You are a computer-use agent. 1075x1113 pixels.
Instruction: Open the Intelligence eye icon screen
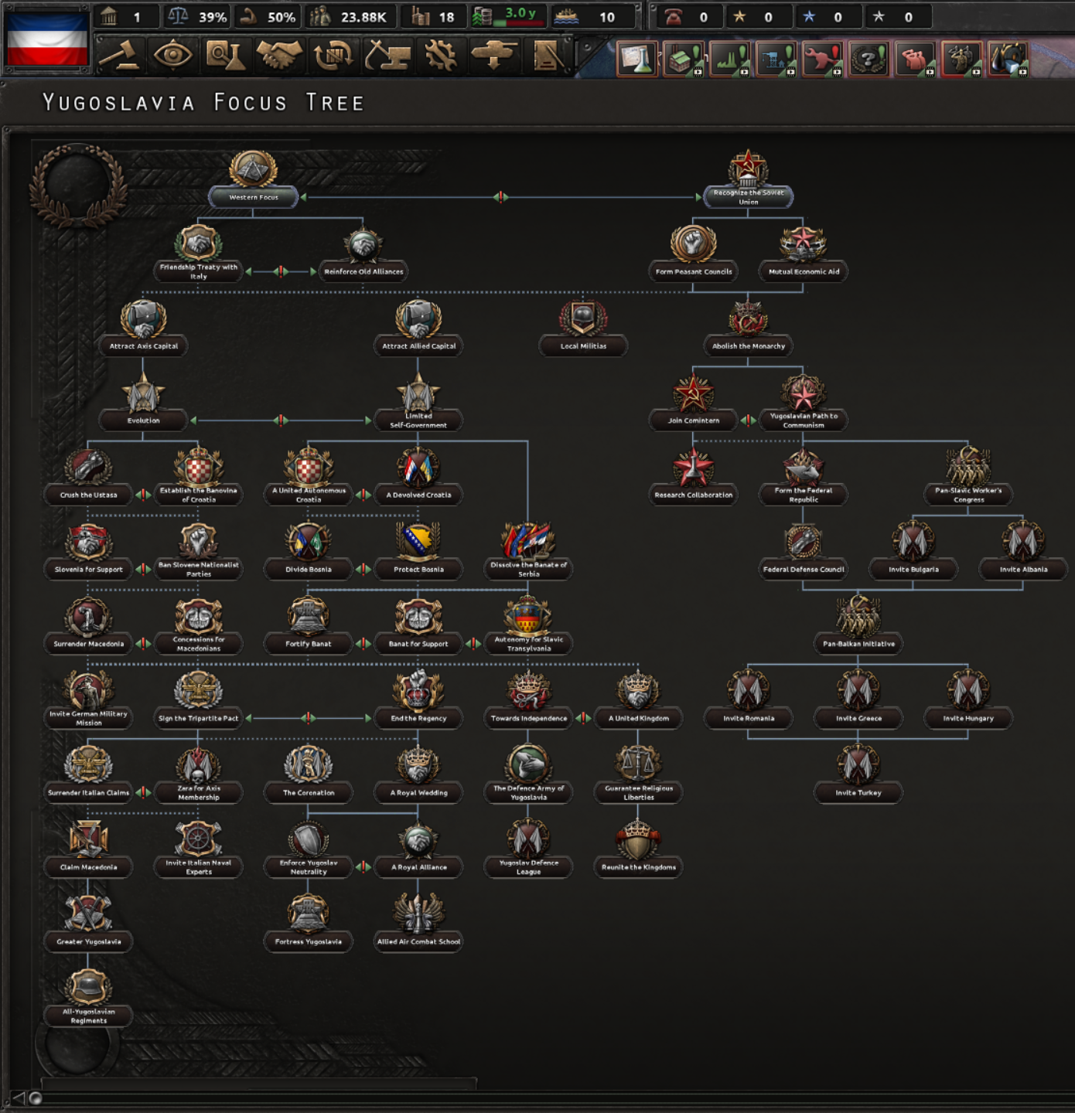tap(172, 56)
